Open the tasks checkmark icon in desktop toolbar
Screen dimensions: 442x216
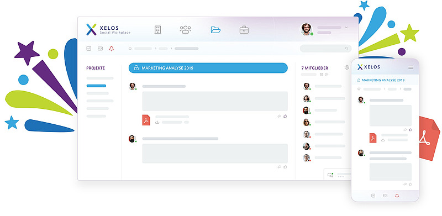pos(89,49)
